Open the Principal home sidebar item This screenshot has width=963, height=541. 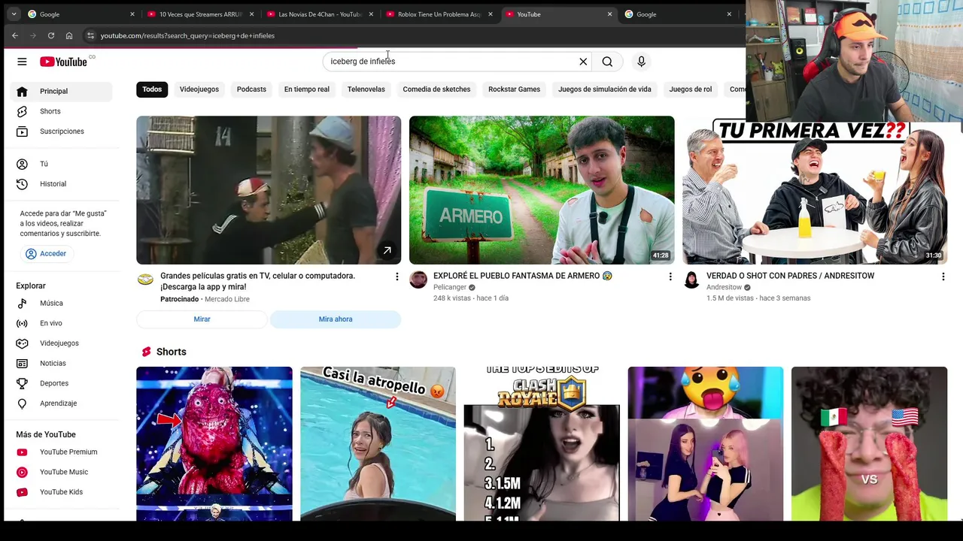[x=62, y=91]
